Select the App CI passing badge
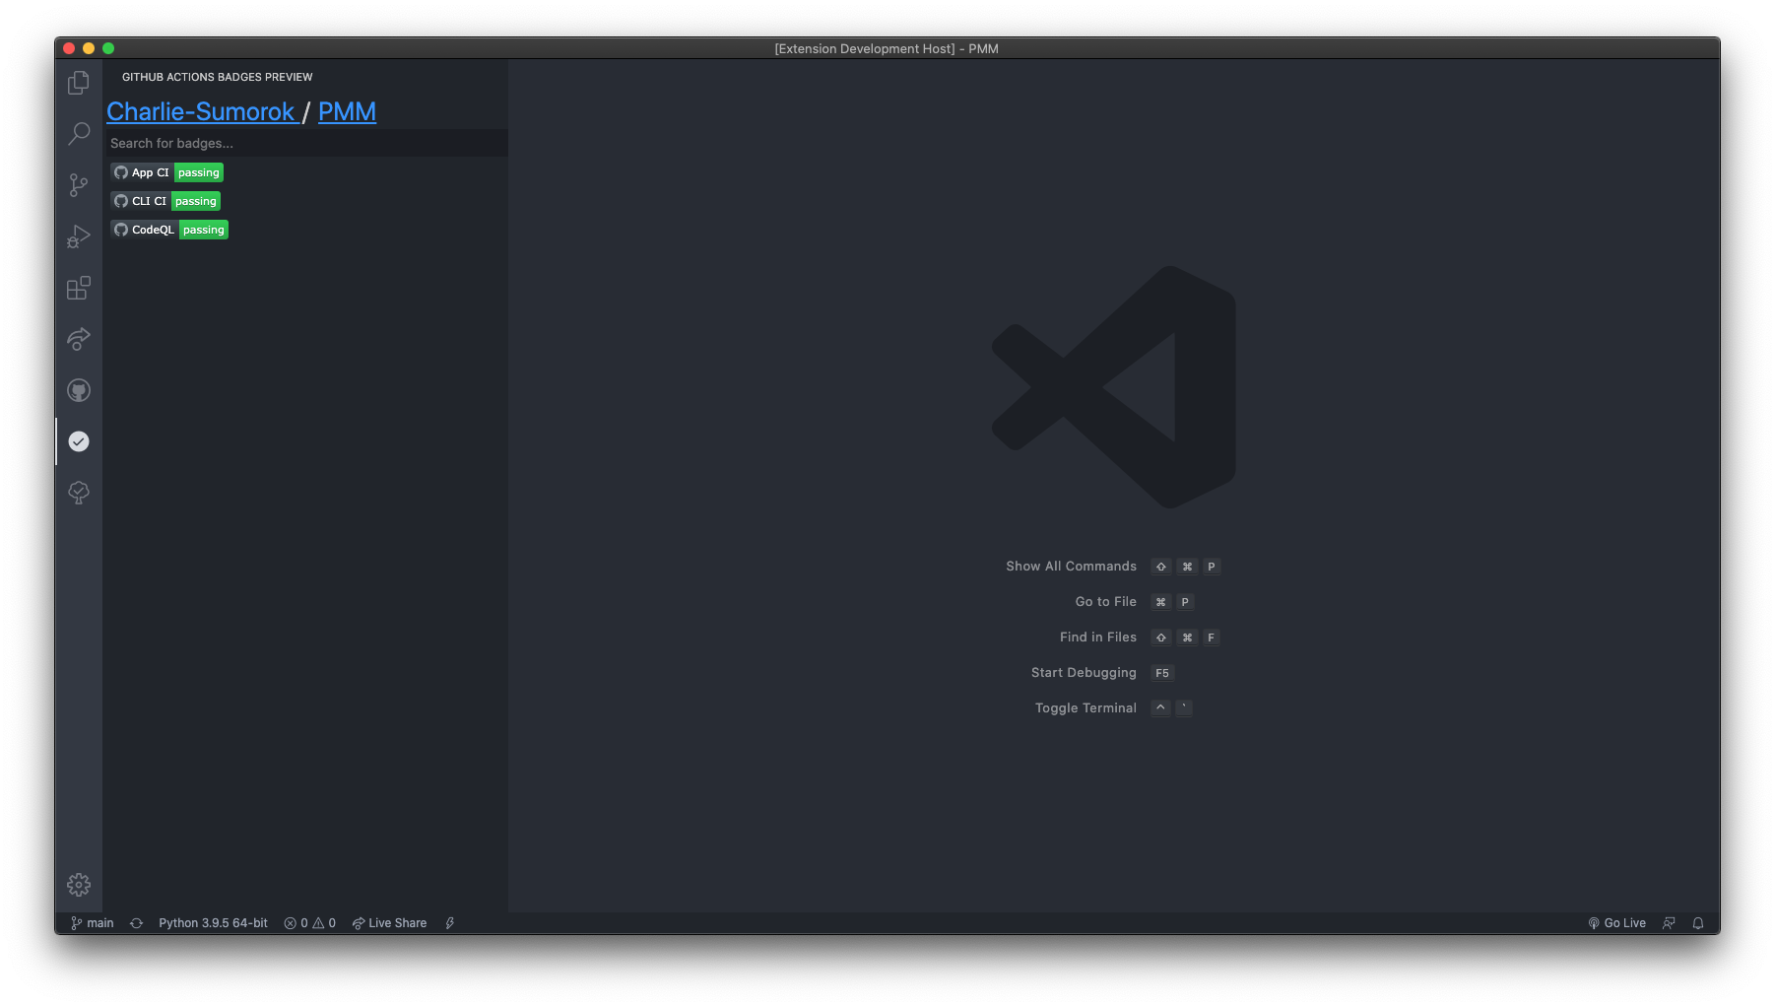The width and height of the screenshot is (1775, 1007). click(x=167, y=172)
